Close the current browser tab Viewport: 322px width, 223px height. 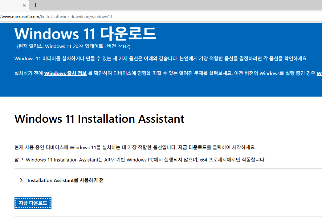pyautogui.click(x=24, y=6)
